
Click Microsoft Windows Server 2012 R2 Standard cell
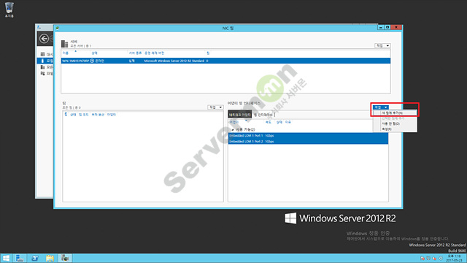pyautogui.click(x=174, y=61)
